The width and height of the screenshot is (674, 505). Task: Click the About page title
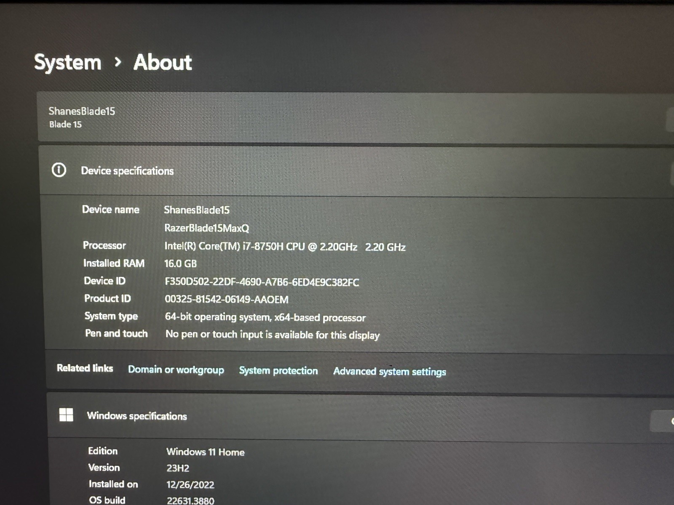[163, 62]
